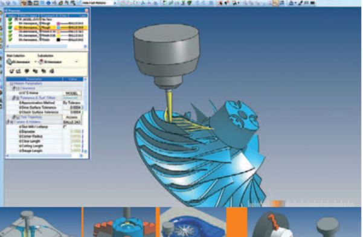Open the Subselection dropdown arrow
This screenshot has height=237, width=363.
[x=76, y=62]
